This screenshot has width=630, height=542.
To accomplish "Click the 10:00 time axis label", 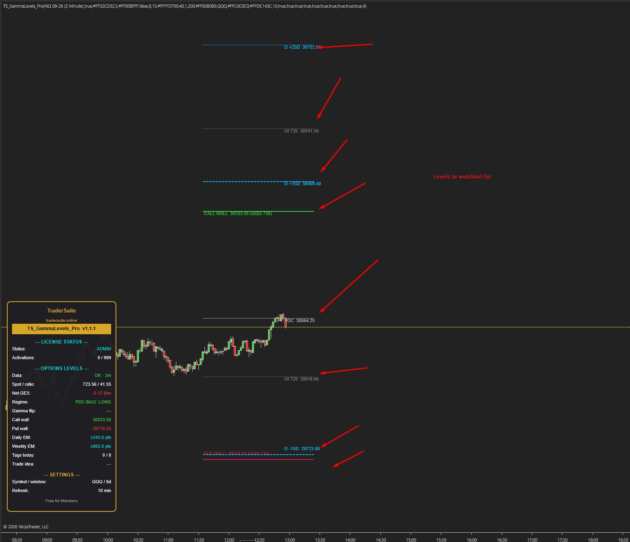I will point(108,540).
